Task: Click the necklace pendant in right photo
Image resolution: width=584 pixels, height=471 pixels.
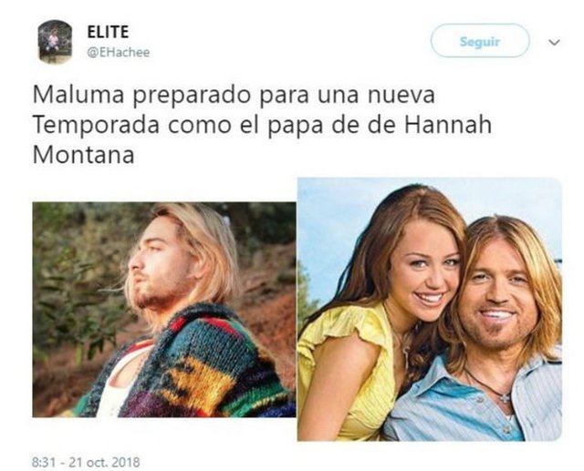Action: [505, 398]
